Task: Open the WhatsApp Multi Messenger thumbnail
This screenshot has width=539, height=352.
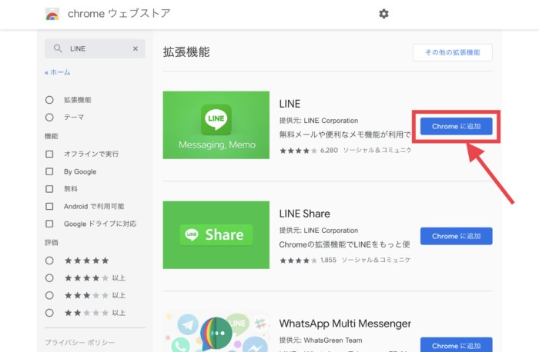Action: coord(216,331)
